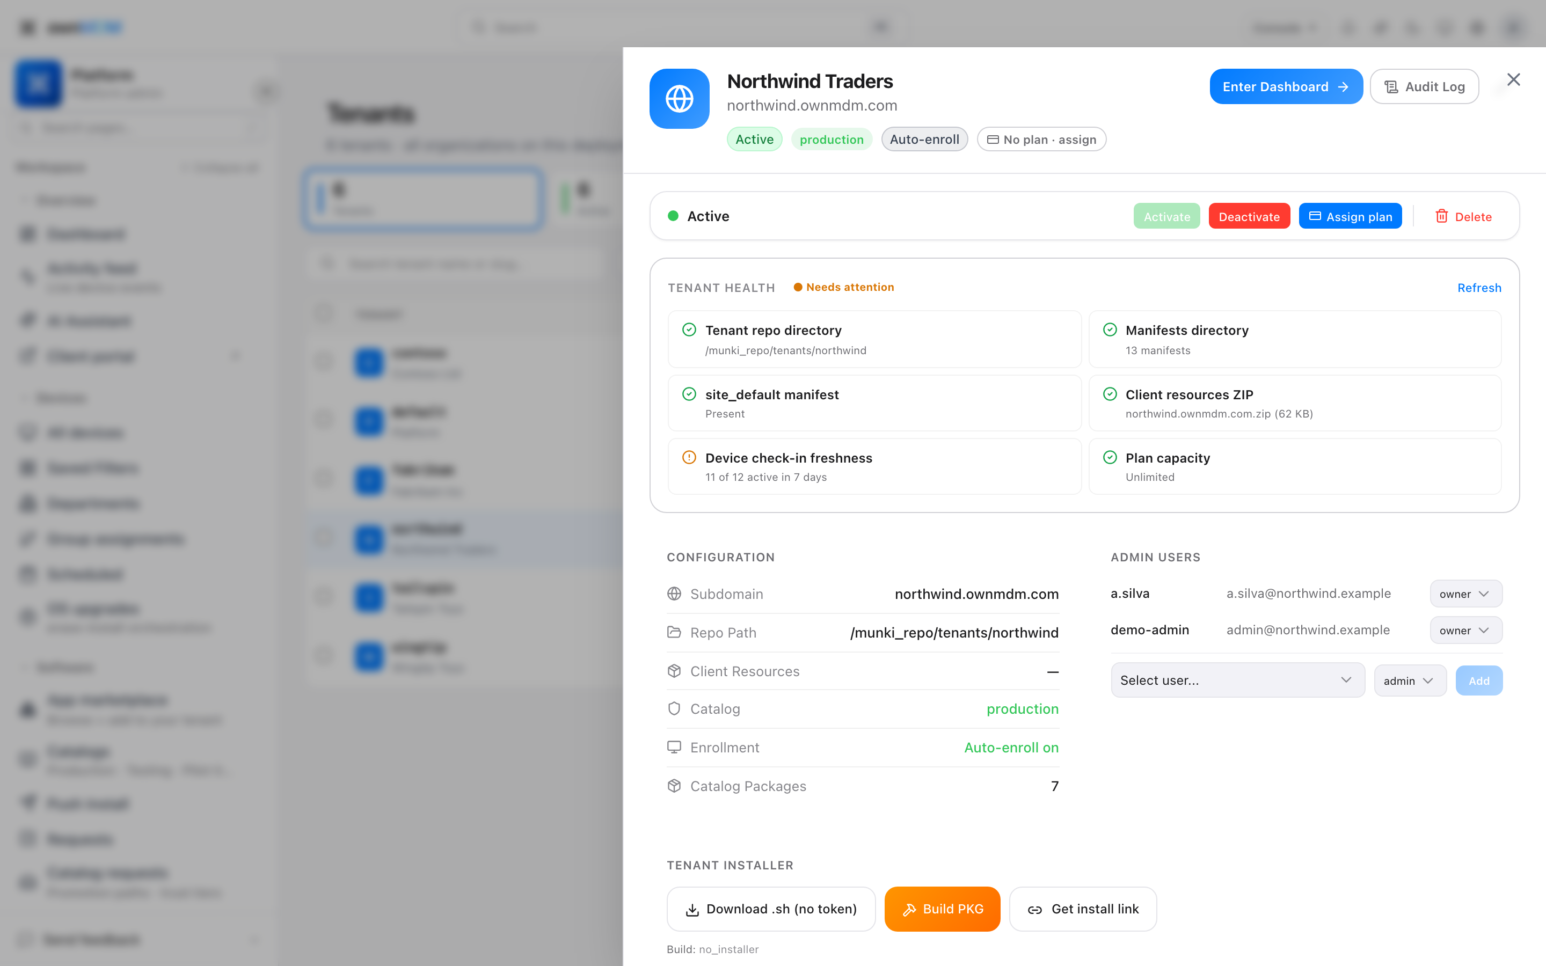Image resolution: width=1546 pixels, height=966 pixels.
Task: Click the '13 manifests' text
Action: tap(1157, 350)
